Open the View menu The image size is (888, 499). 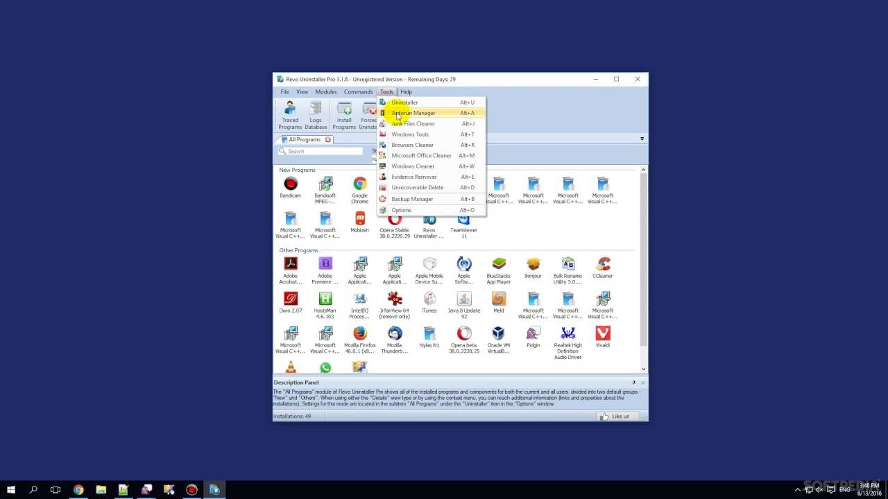tap(302, 91)
